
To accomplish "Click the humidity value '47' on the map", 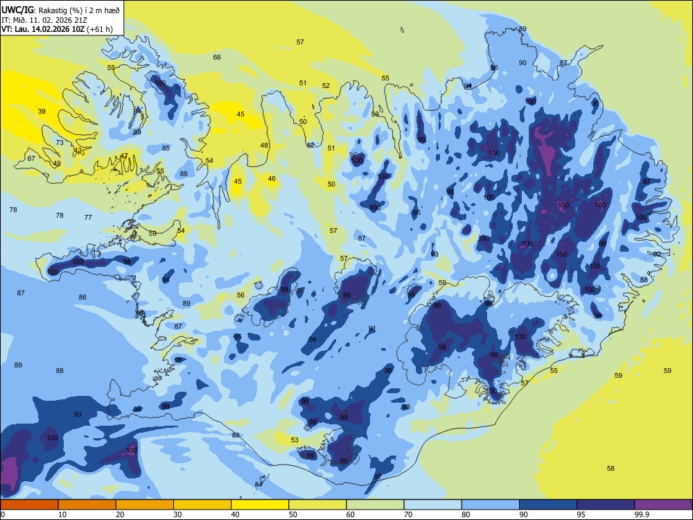I will 124,156.
